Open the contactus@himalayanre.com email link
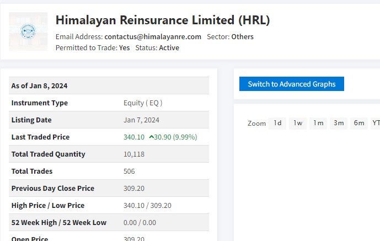Screen dimensions: 380x241 (153, 36)
